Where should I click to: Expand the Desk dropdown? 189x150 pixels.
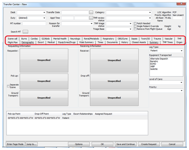pos(31,12)
